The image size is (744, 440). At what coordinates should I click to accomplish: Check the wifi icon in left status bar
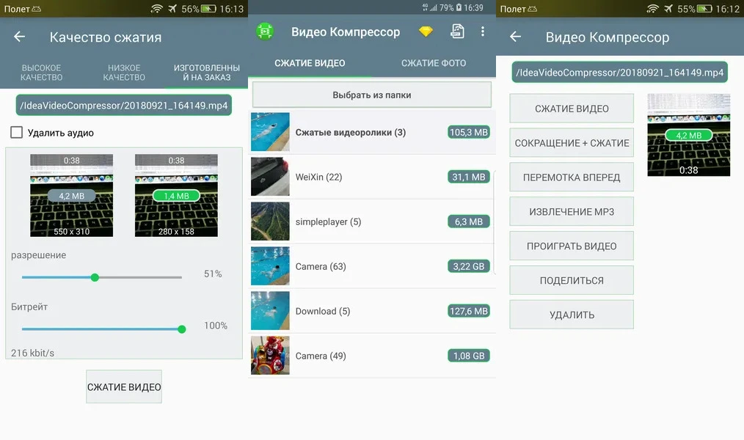point(156,9)
